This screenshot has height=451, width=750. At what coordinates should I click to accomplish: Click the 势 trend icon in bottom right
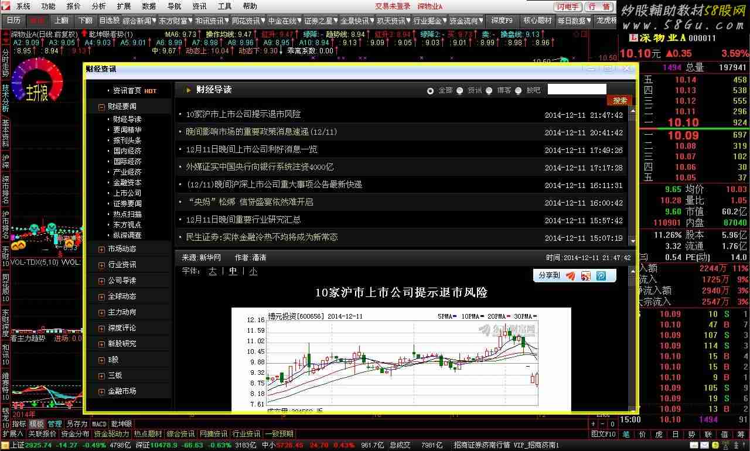pos(692,434)
